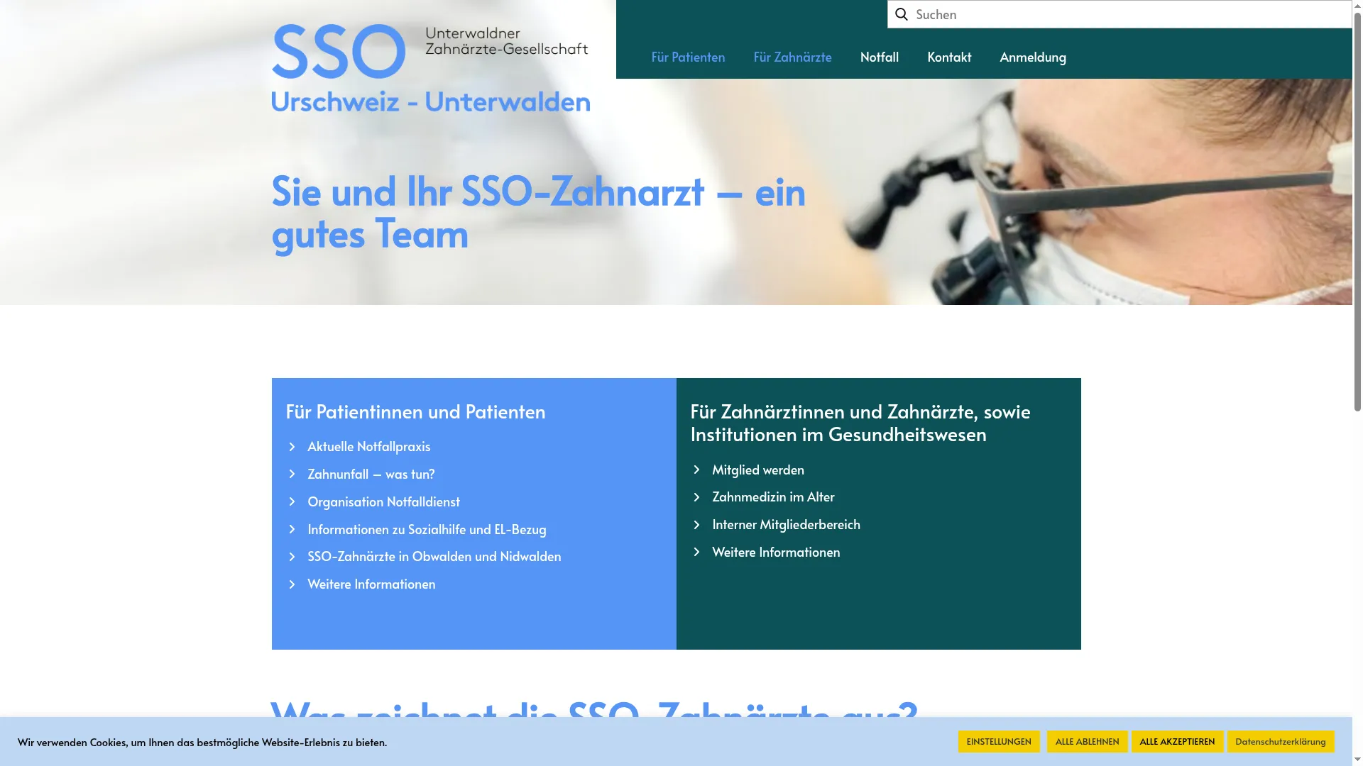Viewport: 1363px width, 766px height.
Task: Open the Für Zahnärzte menu
Action: coord(792,57)
